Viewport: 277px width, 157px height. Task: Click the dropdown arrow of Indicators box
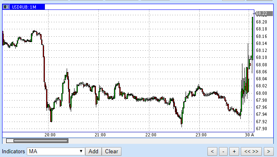click(x=81, y=151)
